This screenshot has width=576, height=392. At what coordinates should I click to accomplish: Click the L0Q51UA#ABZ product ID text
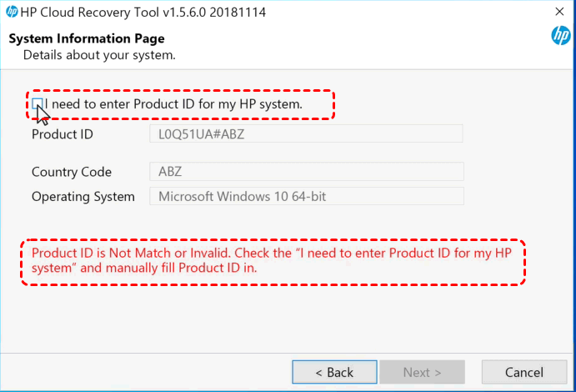(x=201, y=134)
